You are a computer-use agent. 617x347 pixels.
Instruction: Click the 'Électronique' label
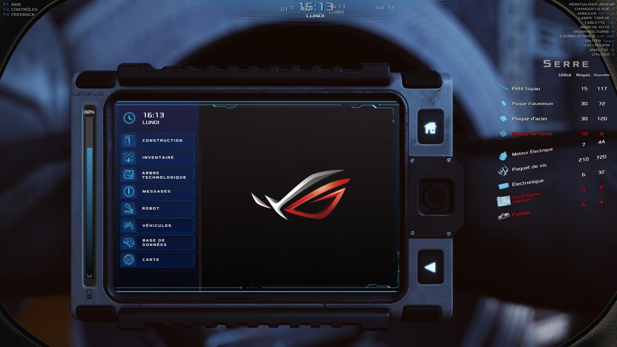(x=528, y=182)
